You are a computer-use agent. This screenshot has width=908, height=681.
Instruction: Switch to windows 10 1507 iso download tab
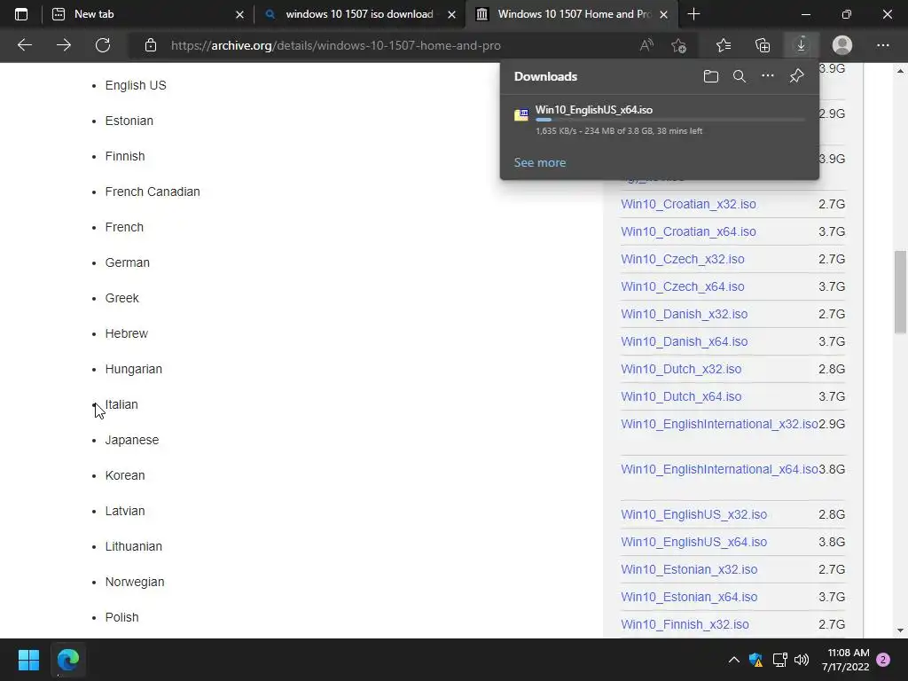click(x=359, y=14)
